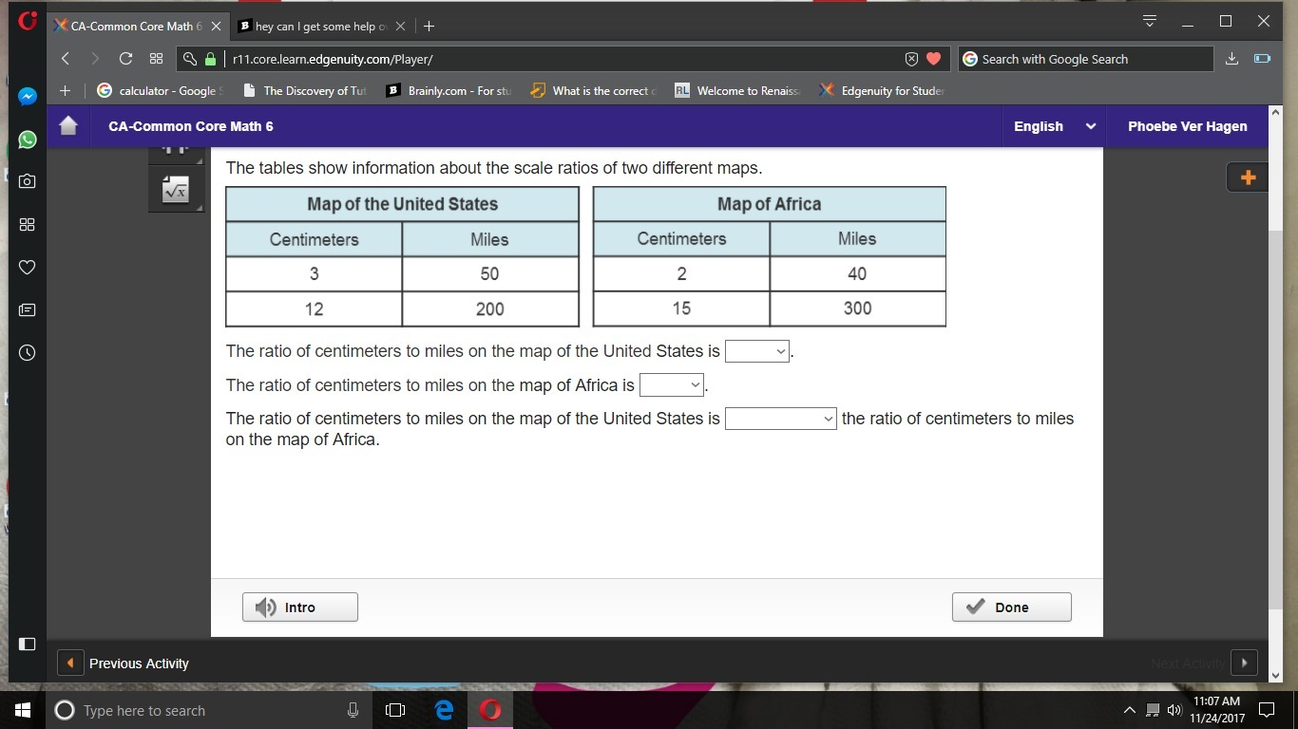Click the Windows taskbar search box
The height and width of the screenshot is (729, 1298).
click(x=209, y=710)
